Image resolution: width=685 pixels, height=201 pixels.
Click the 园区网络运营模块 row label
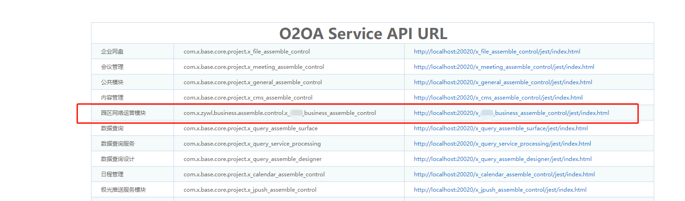pos(124,113)
